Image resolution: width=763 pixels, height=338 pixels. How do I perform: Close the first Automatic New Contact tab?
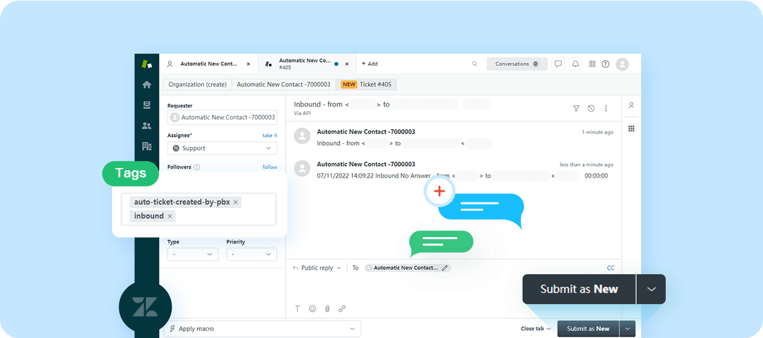[x=248, y=64]
